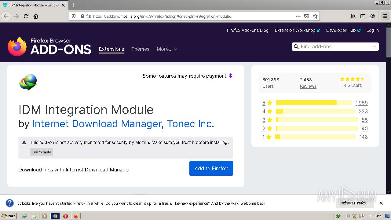The height and width of the screenshot is (220, 391).
Task: Click the IDM add-on globe icon
Action: [x=28, y=82]
